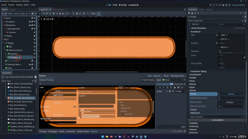This screenshot has height=139, width=248.
Task: Click Save As in Theme editor
Action: click(158, 76)
